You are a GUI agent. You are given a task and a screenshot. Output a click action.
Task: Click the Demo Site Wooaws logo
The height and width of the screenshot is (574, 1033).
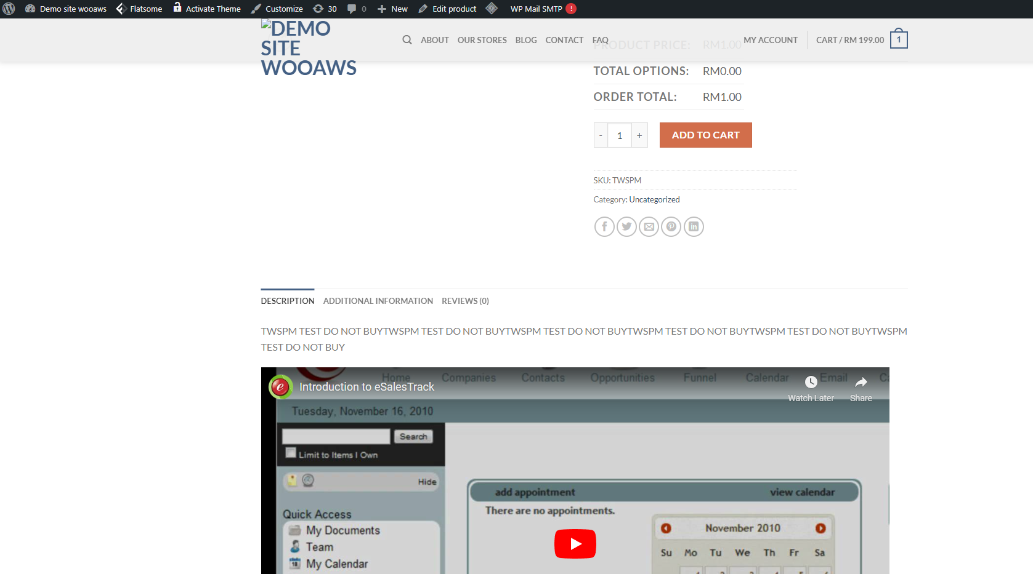click(309, 48)
